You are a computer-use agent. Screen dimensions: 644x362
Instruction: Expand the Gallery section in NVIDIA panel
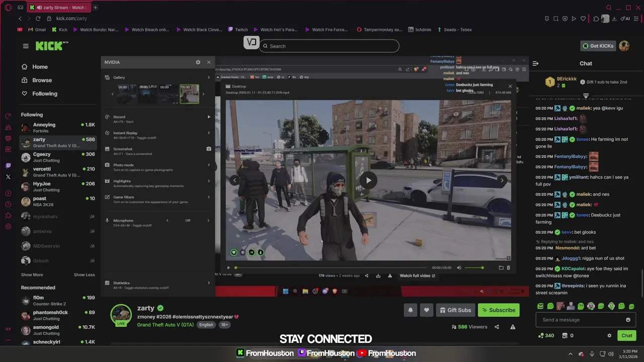coord(209,77)
